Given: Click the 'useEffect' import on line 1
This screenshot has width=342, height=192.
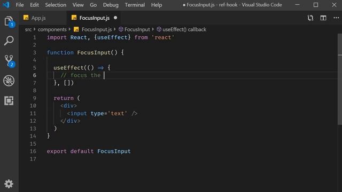Looking at the screenshot, I should [x=112, y=37].
